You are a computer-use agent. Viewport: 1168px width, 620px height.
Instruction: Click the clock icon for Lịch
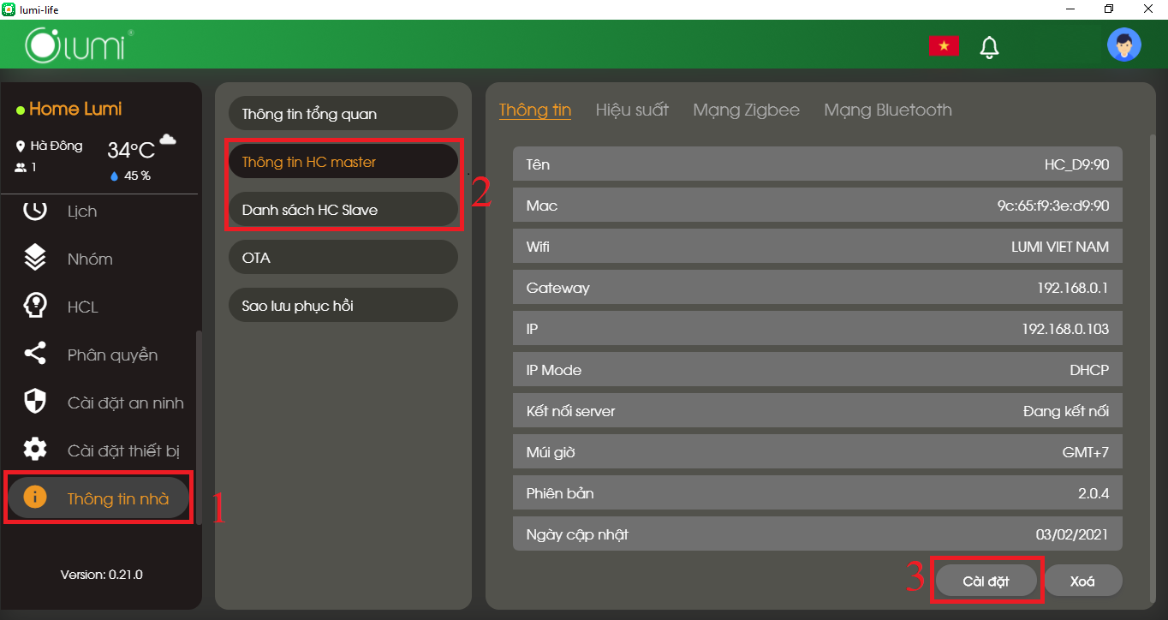(34, 210)
